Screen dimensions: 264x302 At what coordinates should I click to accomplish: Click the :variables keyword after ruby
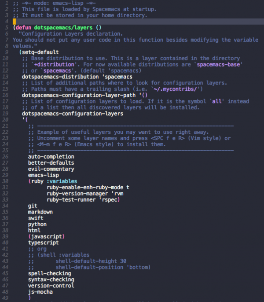62,181
